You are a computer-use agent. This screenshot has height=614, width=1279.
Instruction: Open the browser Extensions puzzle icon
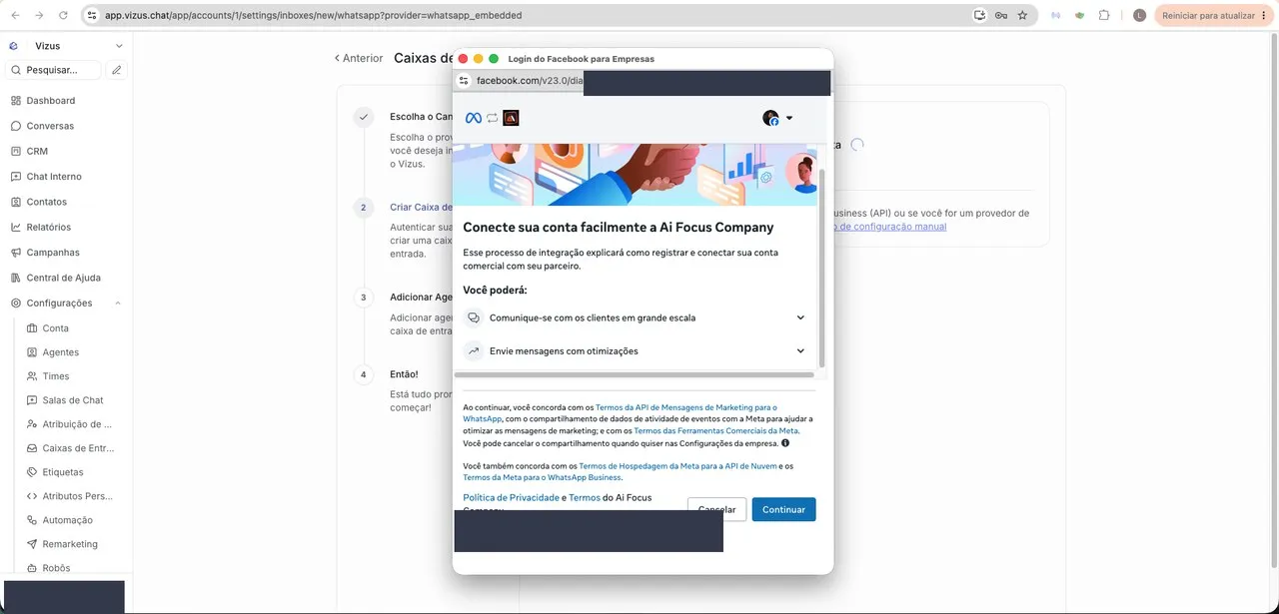[1104, 16]
